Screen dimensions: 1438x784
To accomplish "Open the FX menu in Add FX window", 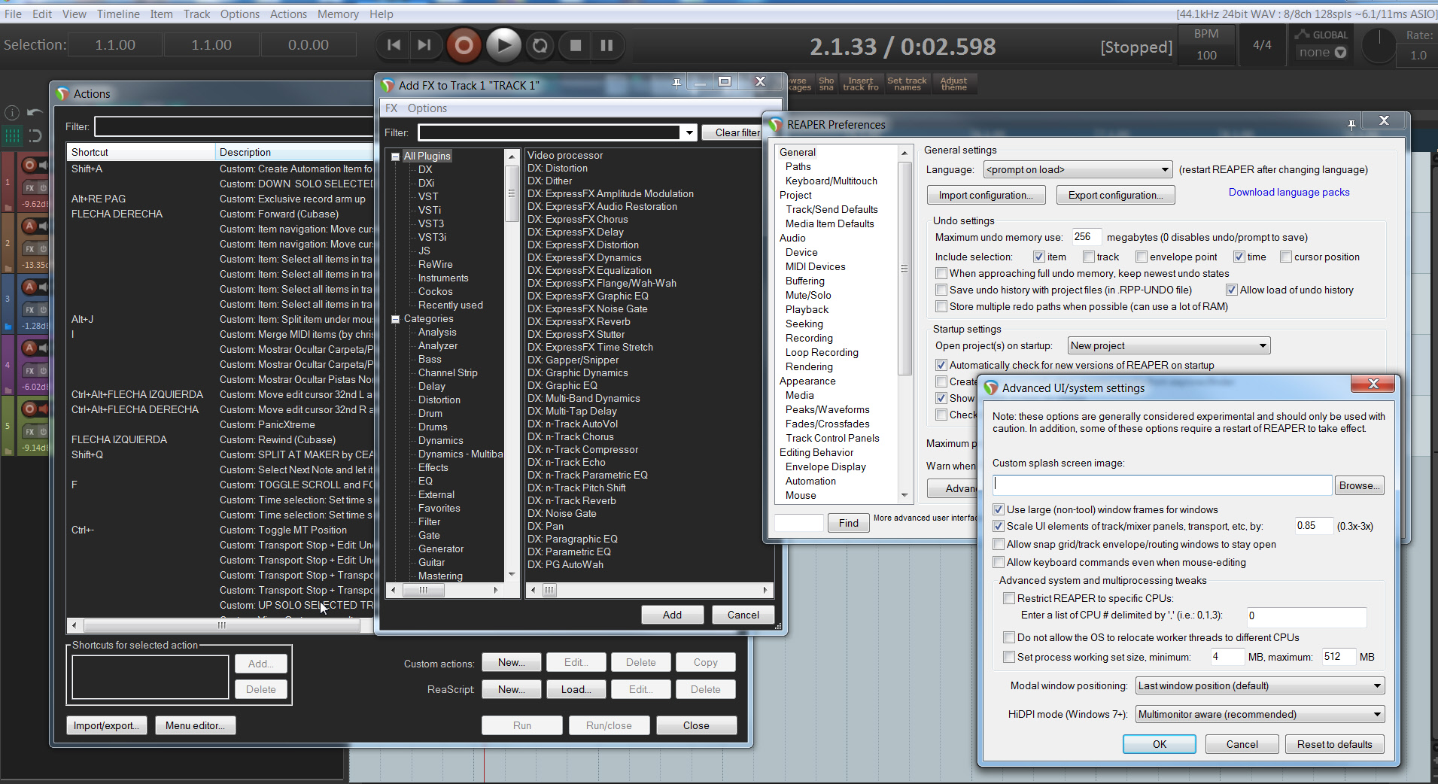I will click(x=391, y=108).
